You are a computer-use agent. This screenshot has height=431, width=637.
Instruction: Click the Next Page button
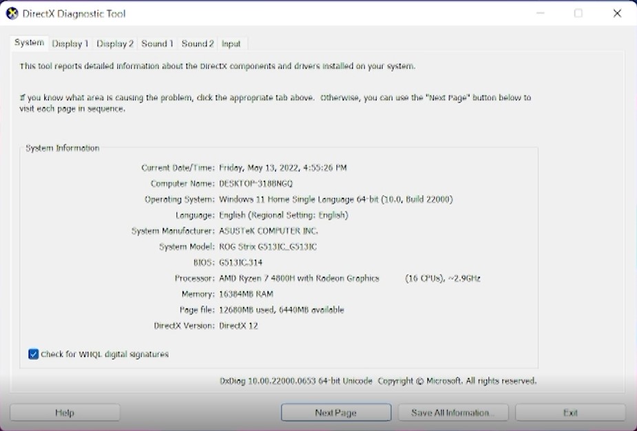[336, 412]
